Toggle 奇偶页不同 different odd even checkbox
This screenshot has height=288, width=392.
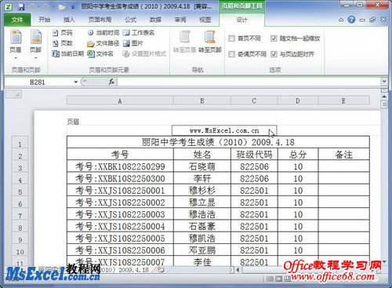[231, 54]
